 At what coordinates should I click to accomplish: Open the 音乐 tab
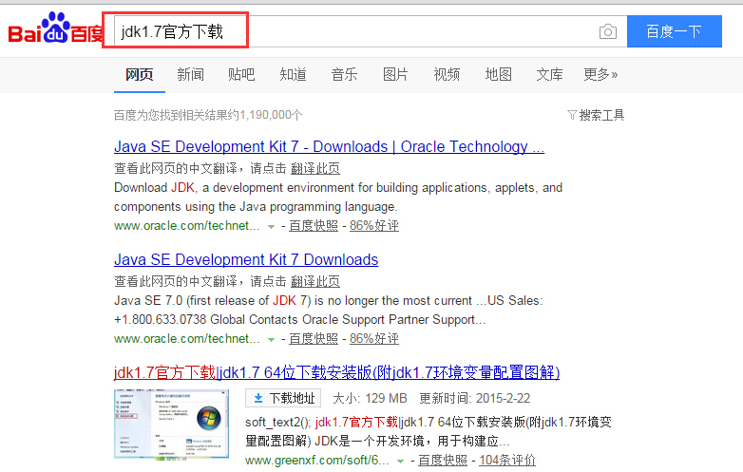coord(344,74)
